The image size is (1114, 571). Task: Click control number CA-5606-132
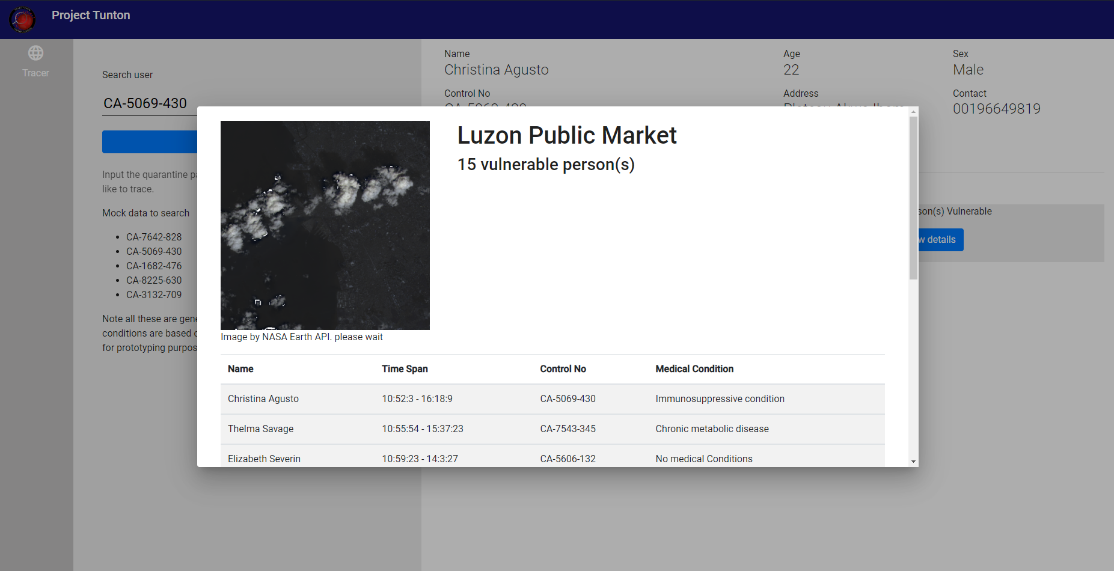coord(568,459)
